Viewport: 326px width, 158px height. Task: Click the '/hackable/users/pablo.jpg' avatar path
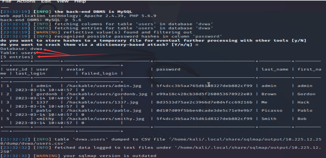(x=104, y=110)
